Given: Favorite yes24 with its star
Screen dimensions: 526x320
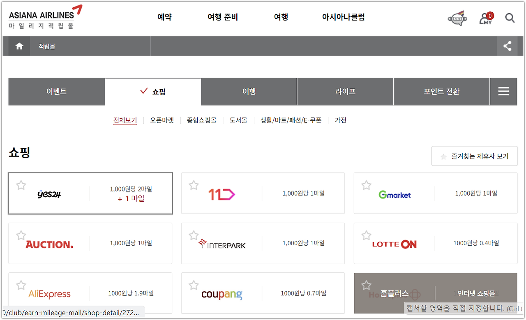Looking at the screenshot, I should click(21, 185).
